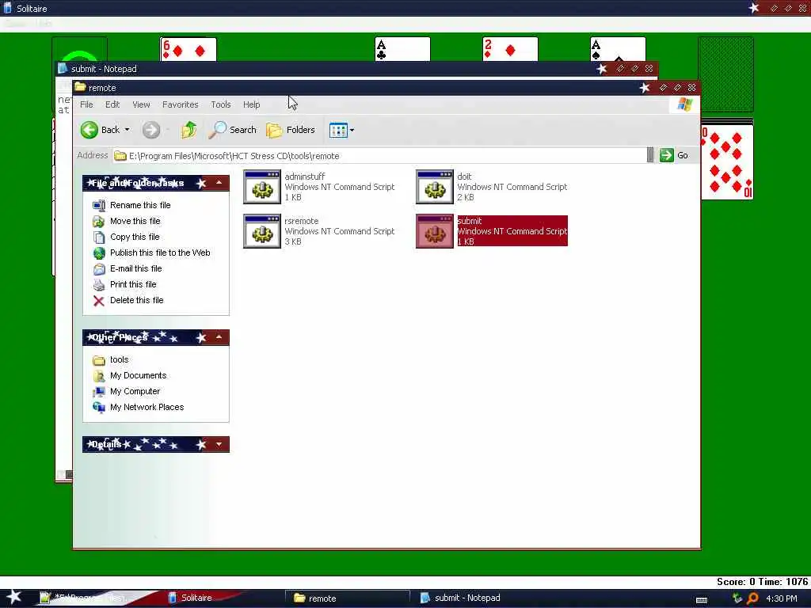Screen dimensions: 811x608
Task: Click the 6 of diamonds card
Action: tap(188, 50)
